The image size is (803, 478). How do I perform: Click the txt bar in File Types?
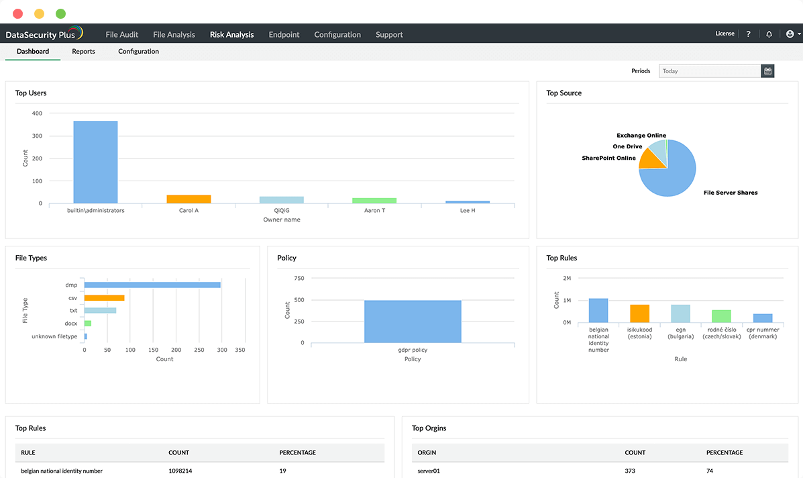click(101, 310)
